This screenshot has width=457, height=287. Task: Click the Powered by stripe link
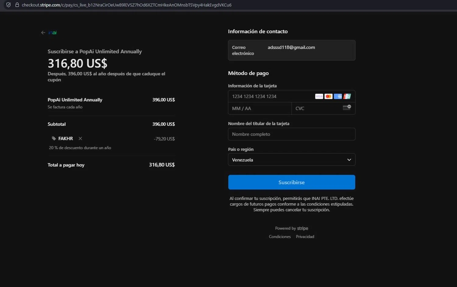click(x=292, y=228)
